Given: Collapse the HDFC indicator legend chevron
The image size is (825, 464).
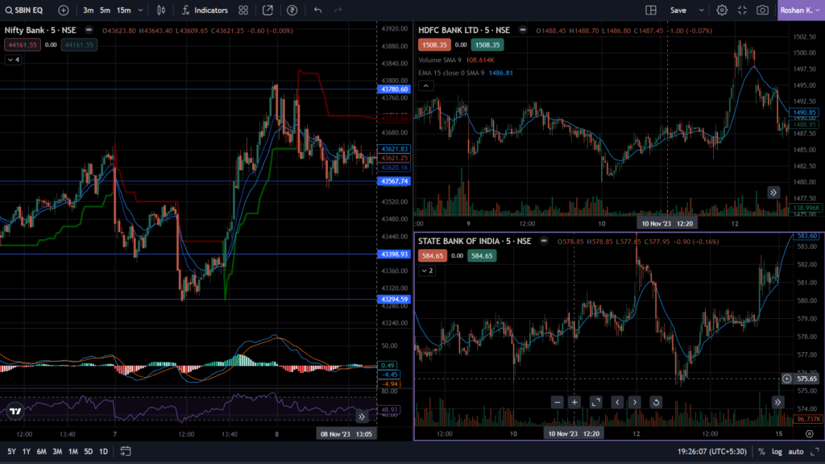Looking at the screenshot, I should coord(426,85).
